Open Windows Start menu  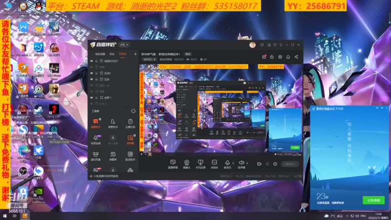(x=4, y=216)
